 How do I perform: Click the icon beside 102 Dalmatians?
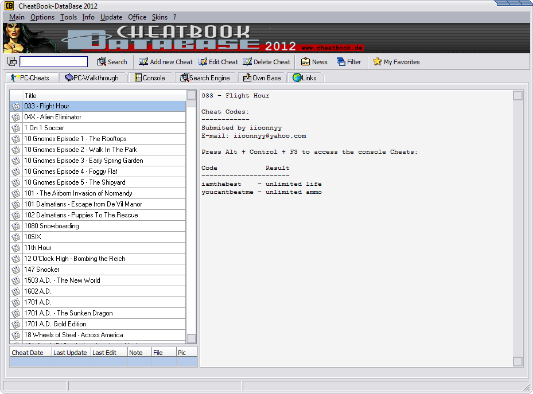tap(16, 215)
